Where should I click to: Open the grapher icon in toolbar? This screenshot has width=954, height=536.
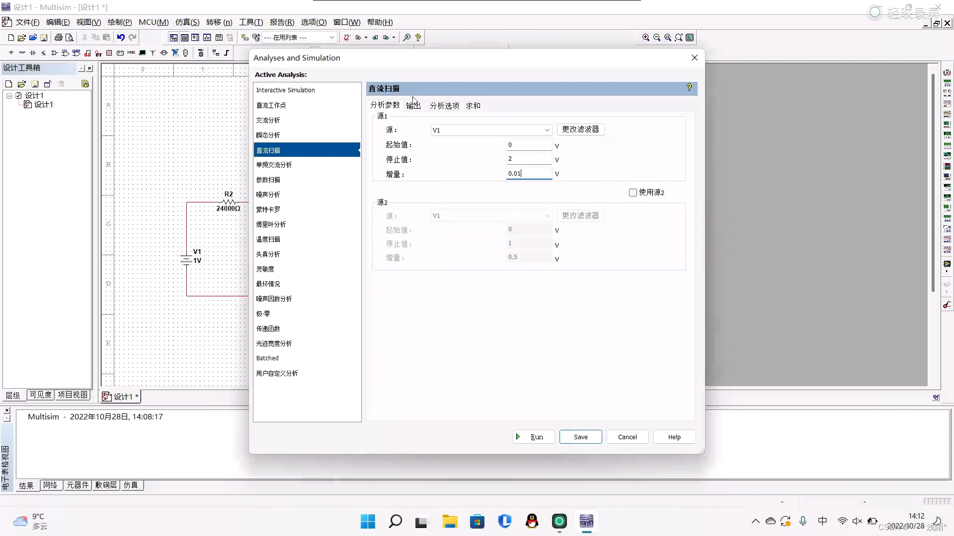(x=207, y=37)
